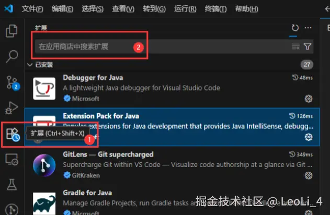Click 'A lightweight Java debugger' description
Screen dimensions: 330x215
(x=141, y=88)
